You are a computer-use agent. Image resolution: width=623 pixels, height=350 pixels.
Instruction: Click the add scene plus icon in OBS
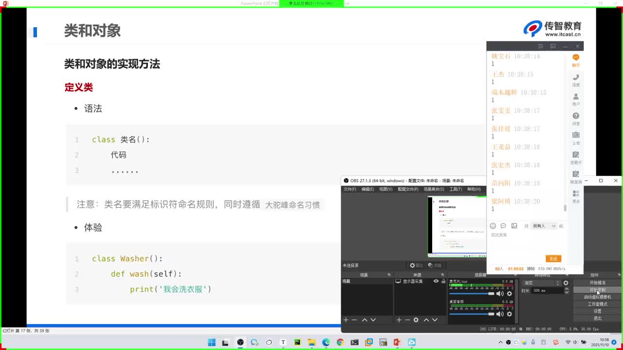tap(346, 320)
